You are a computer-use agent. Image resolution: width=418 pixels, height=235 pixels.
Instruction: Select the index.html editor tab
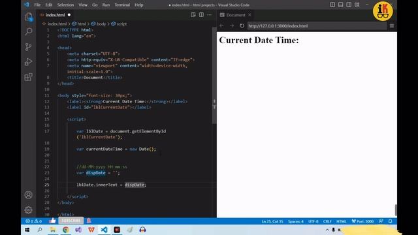(x=55, y=15)
